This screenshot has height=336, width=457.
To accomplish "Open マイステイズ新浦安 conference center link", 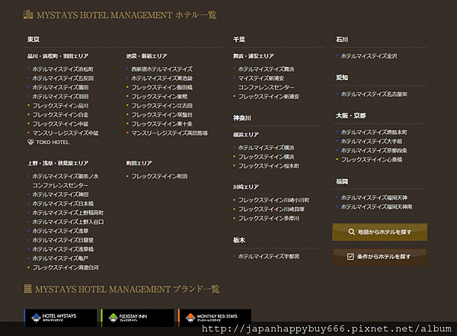I will (x=266, y=83).
